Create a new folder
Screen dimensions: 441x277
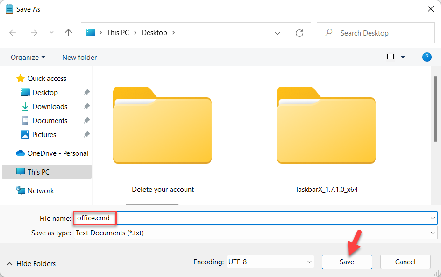[79, 57]
